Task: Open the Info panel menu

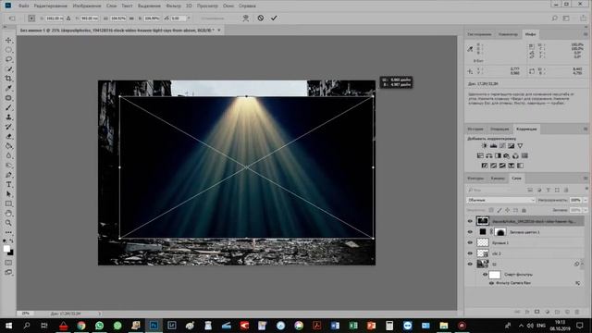Action: point(586,34)
